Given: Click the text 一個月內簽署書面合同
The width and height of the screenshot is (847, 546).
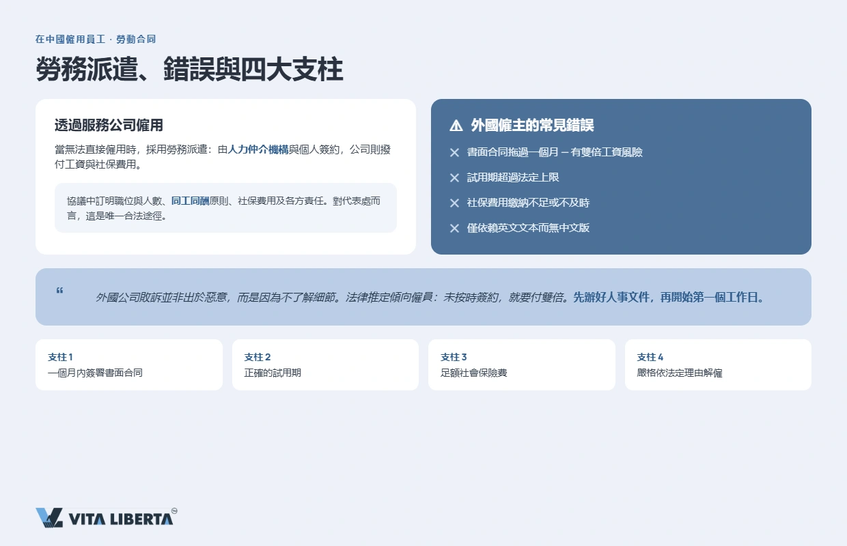Looking at the screenshot, I should [x=95, y=373].
